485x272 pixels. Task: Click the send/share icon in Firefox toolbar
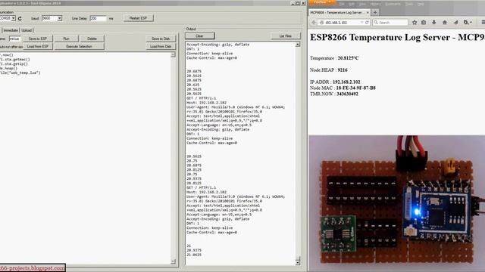455,22
